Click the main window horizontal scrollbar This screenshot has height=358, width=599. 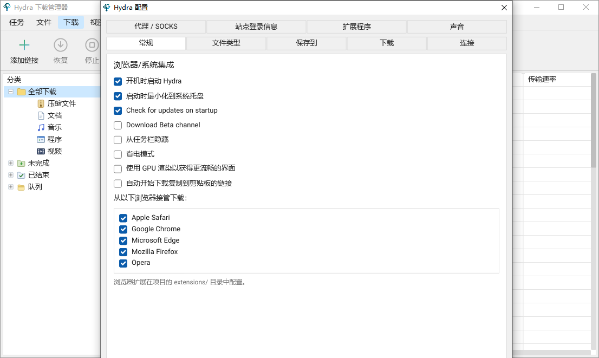[x=552, y=352]
